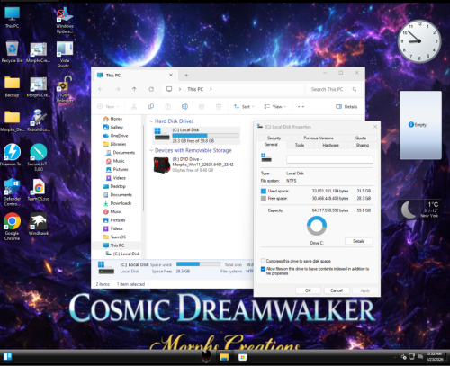Click the Rename icon in Explorer toolbar
Image resolution: width=450 pixels, height=366 pixels.
[184, 106]
